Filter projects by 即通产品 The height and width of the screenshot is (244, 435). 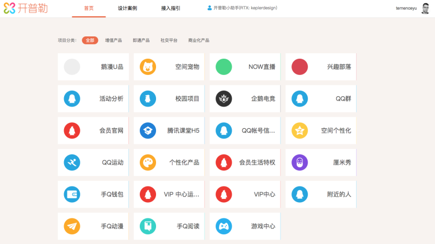point(141,40)
